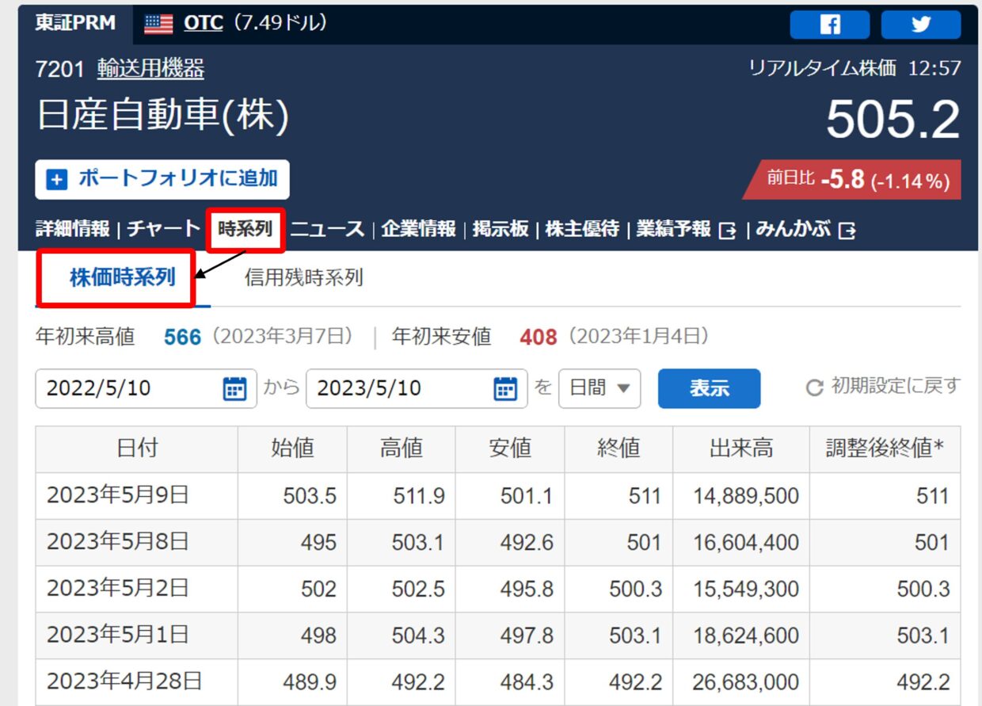The height and width of the screenshot is (706, 982).
Task: Click 終値 column header
Action: (x=619, y=448)
